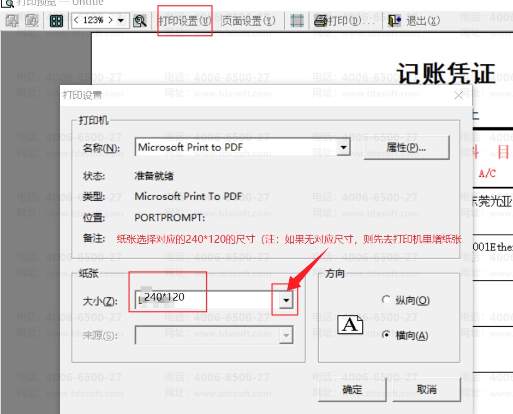513x414 pixels.
Task: Open the paper 大小 dropdown arrow
Action: (x=286, y=299)
